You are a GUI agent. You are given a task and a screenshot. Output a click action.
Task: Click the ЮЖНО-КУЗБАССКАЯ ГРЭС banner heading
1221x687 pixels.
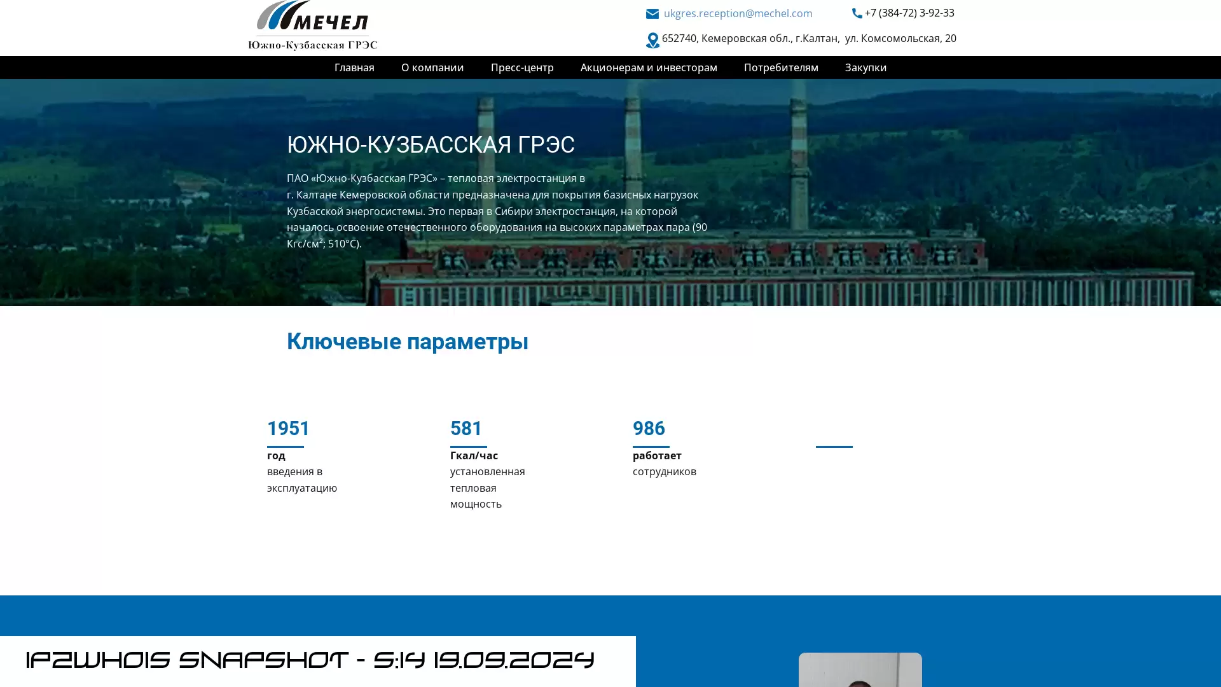pyautogui.click(x=431, y=144)
